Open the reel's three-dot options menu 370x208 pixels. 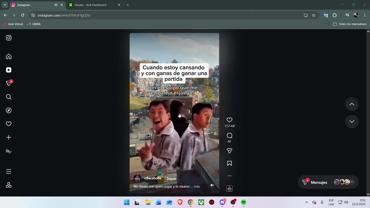pos(230,176)
